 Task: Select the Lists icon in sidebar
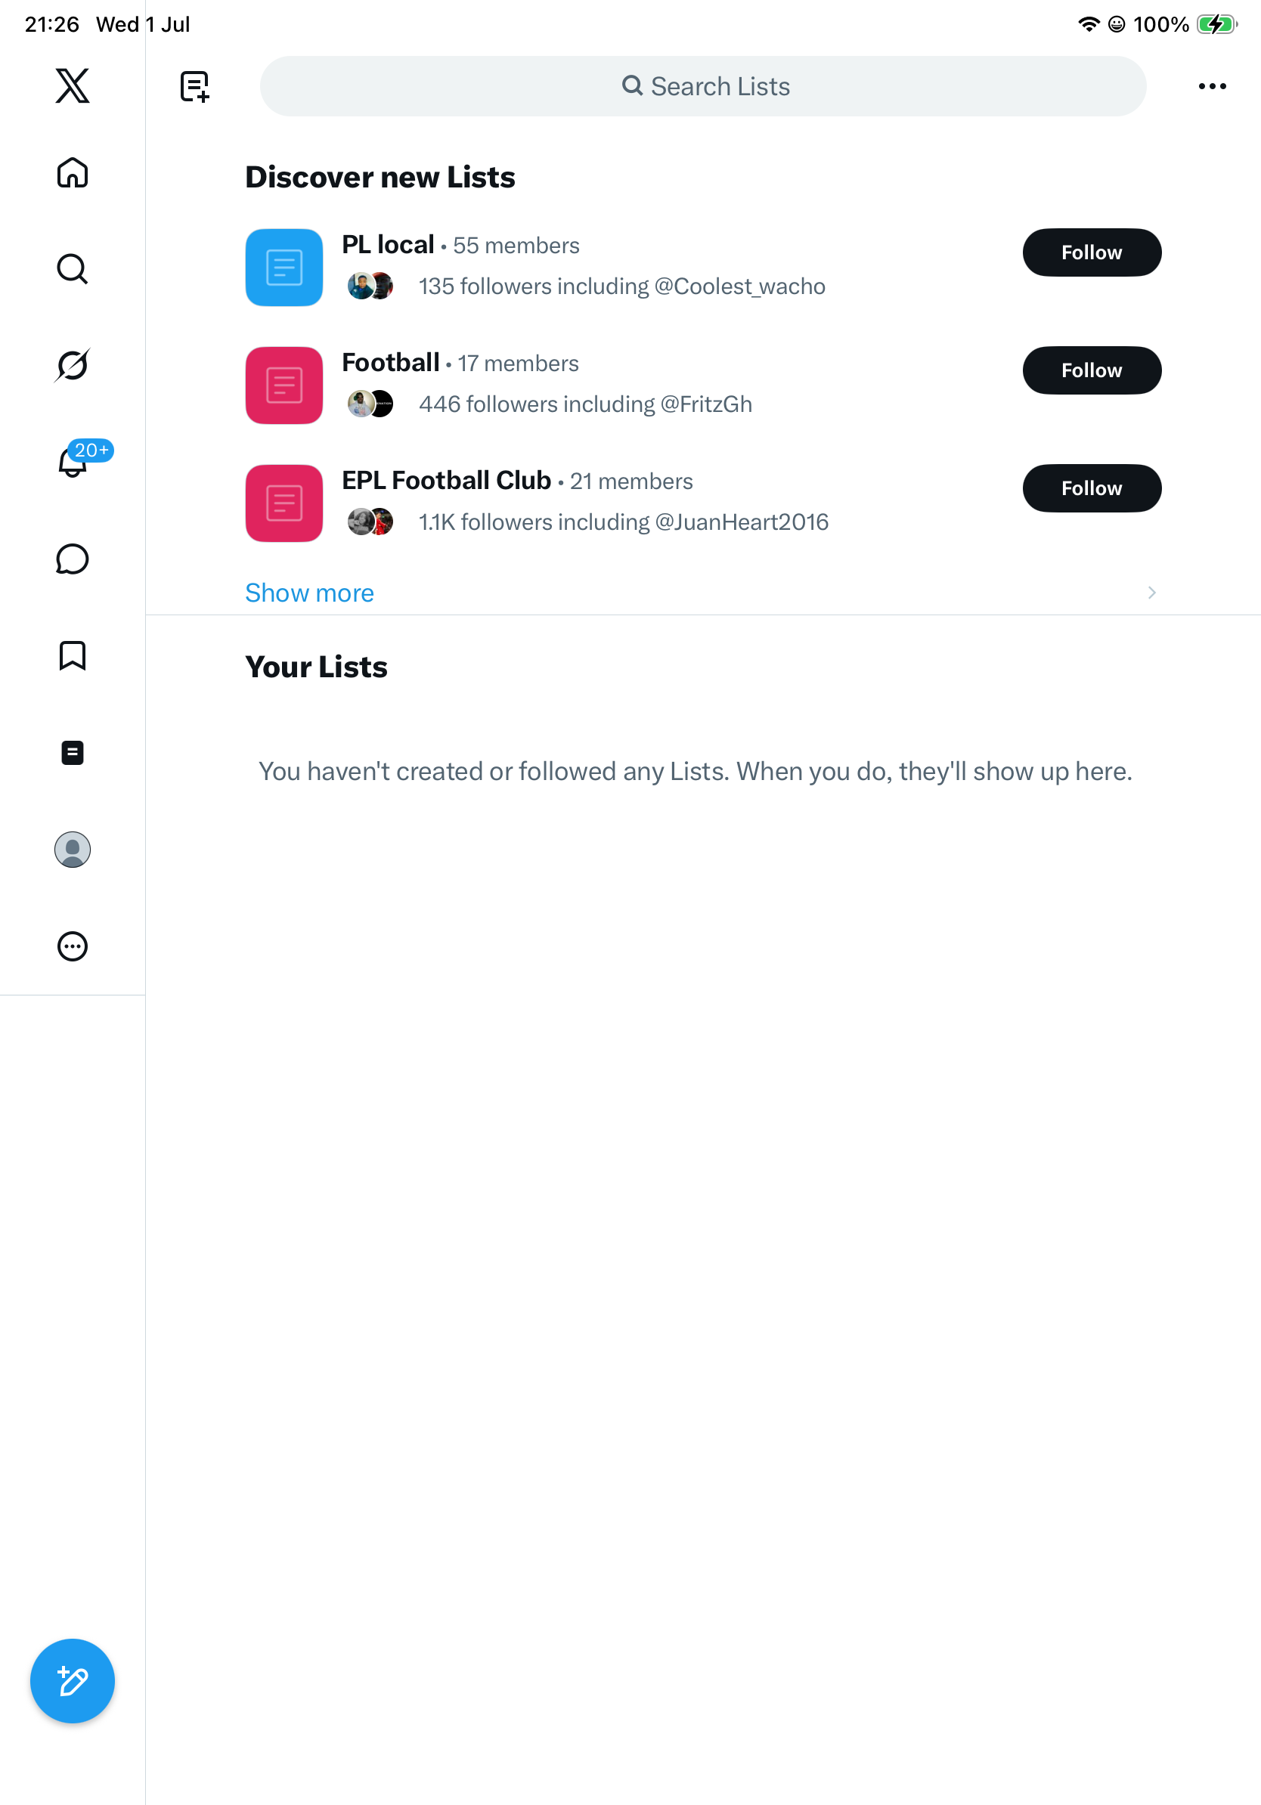tap(73, 752)
